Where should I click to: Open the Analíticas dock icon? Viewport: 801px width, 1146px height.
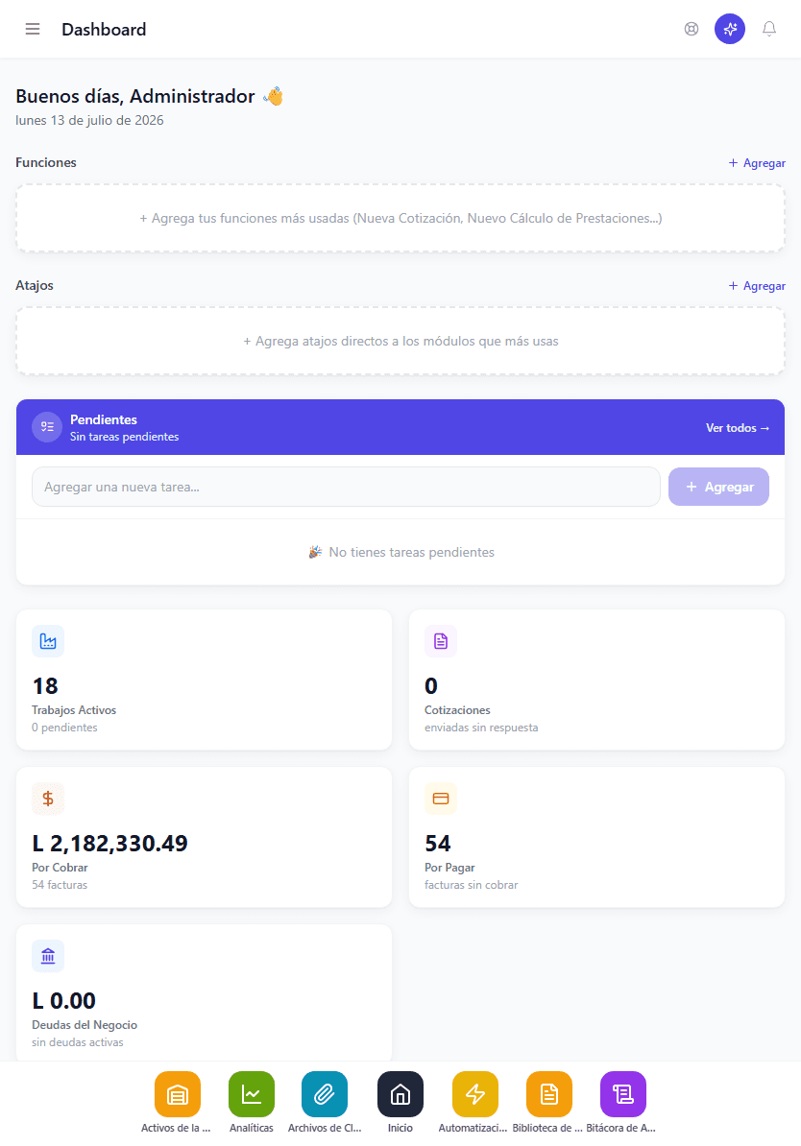tap(252, 1094)
